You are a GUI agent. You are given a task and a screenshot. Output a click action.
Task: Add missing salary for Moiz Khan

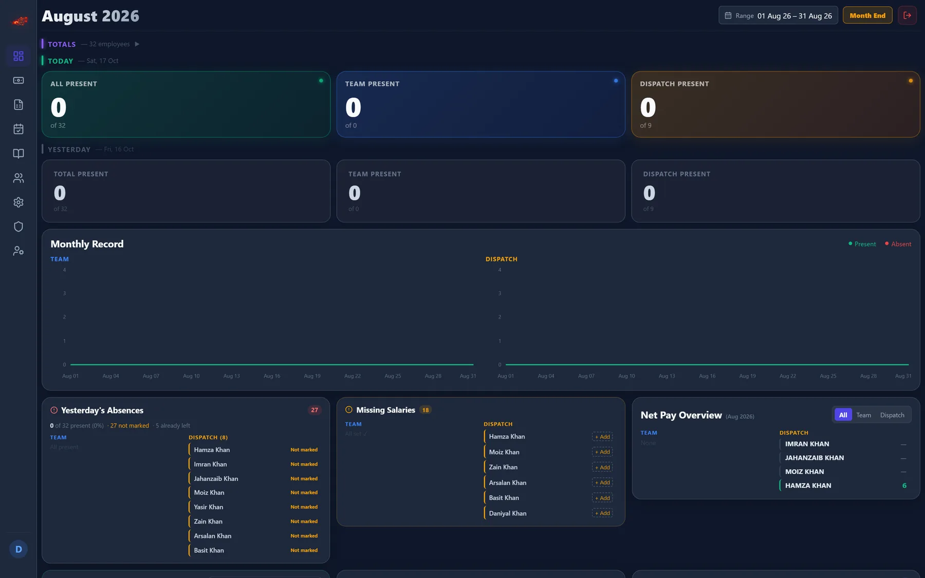pos(602,452)
